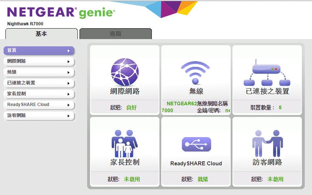
Task: Open 訪客網路 sidebar menu item
Action: point(39,116)
